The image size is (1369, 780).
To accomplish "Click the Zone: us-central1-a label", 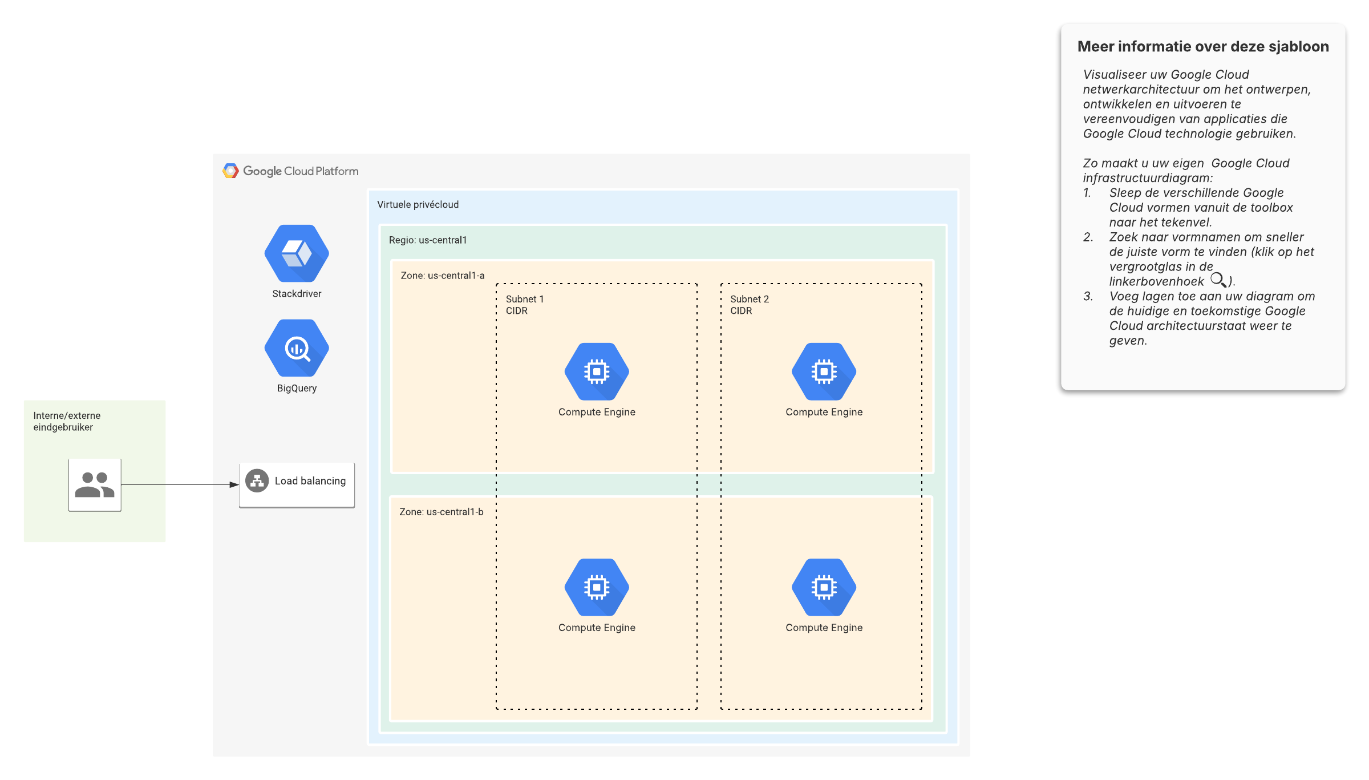I will (443, 276).
